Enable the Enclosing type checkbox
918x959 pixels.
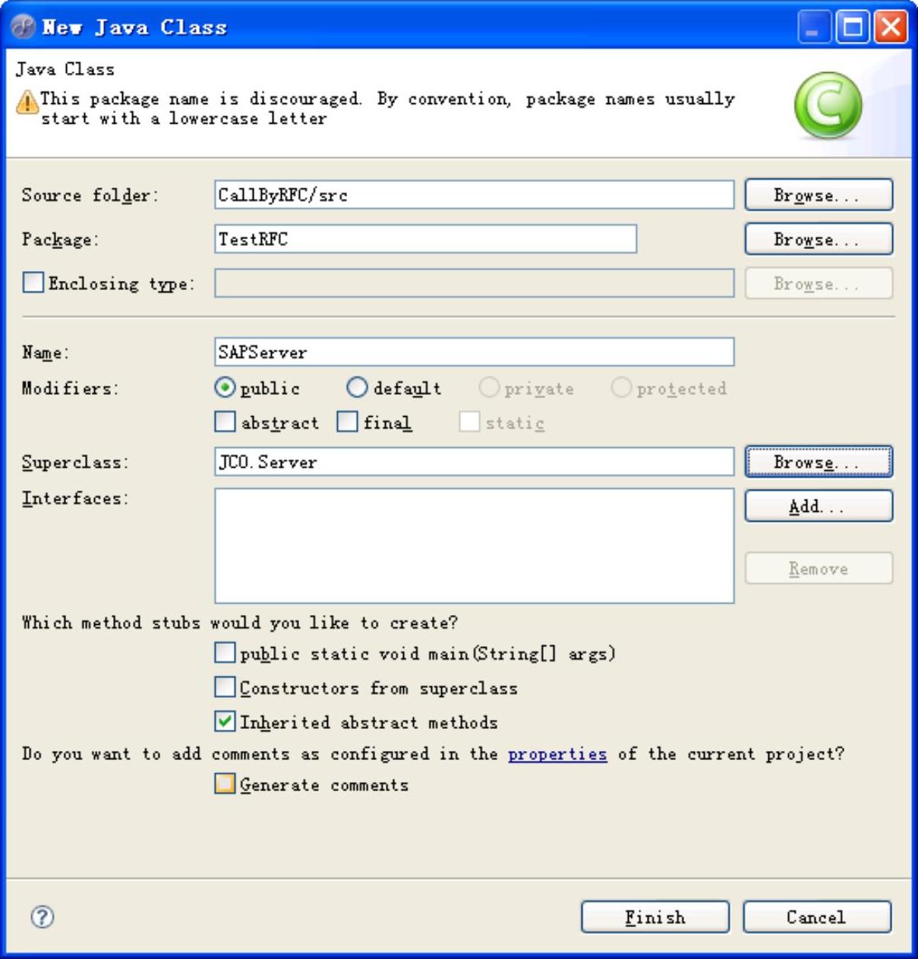(33, 282)
